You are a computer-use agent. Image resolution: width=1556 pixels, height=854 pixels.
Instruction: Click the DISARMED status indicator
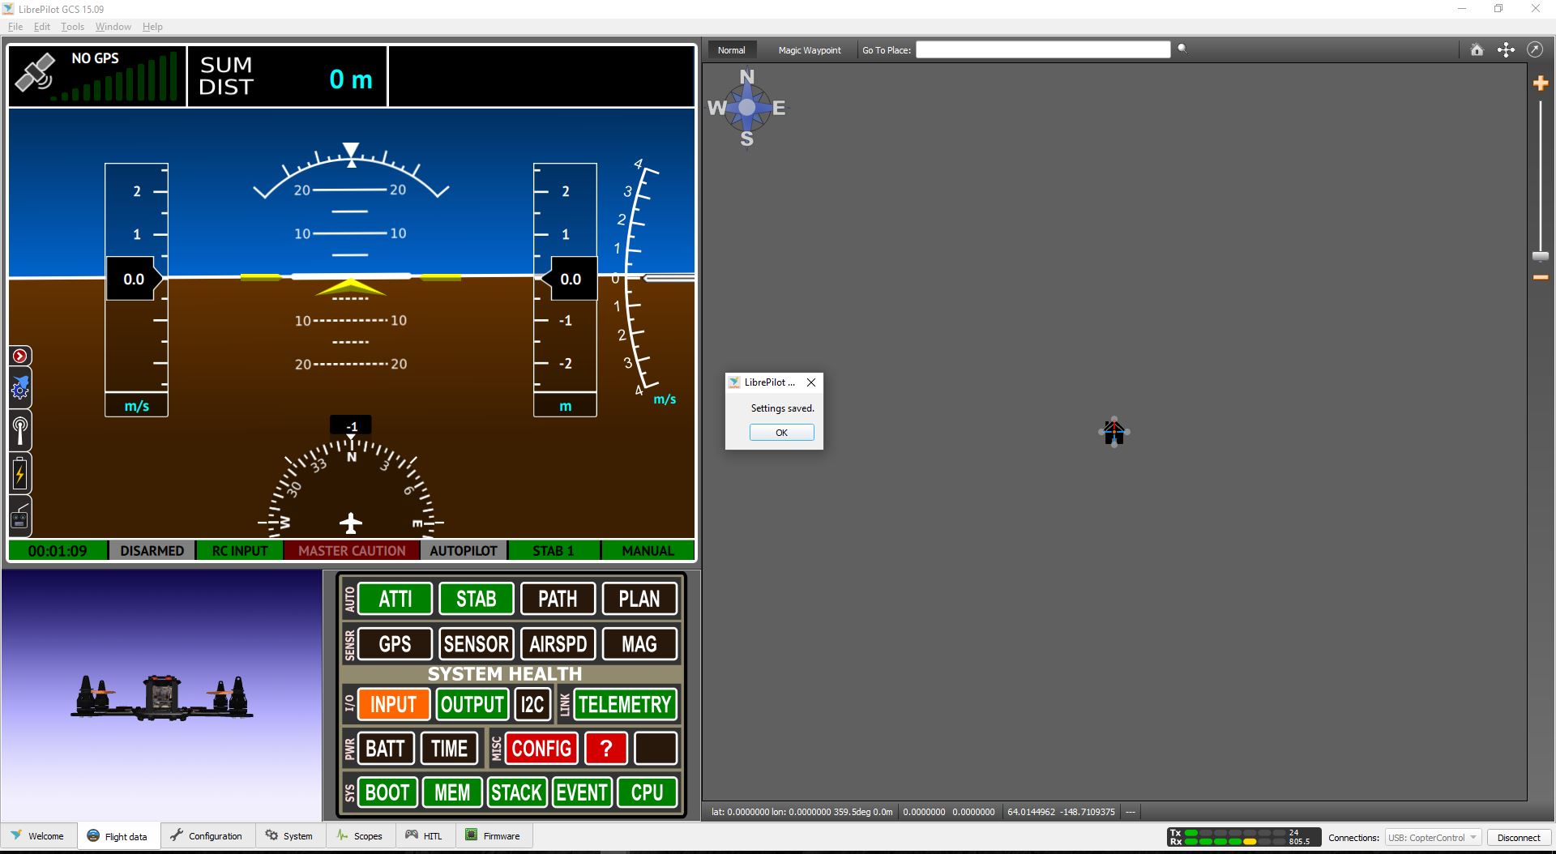[x=152, y=551]
